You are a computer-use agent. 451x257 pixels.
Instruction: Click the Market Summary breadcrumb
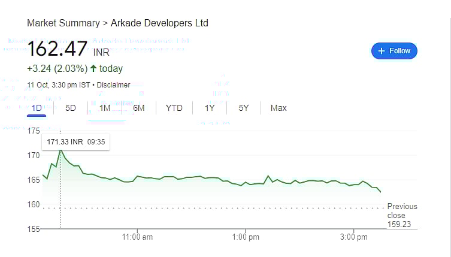63,23
